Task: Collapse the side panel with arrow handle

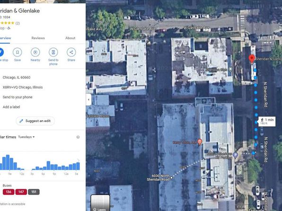Action: point(88,99)
